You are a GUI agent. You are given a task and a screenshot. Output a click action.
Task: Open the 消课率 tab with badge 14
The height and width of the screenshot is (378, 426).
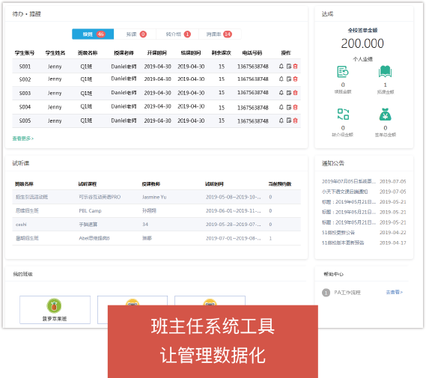[219, 34]
